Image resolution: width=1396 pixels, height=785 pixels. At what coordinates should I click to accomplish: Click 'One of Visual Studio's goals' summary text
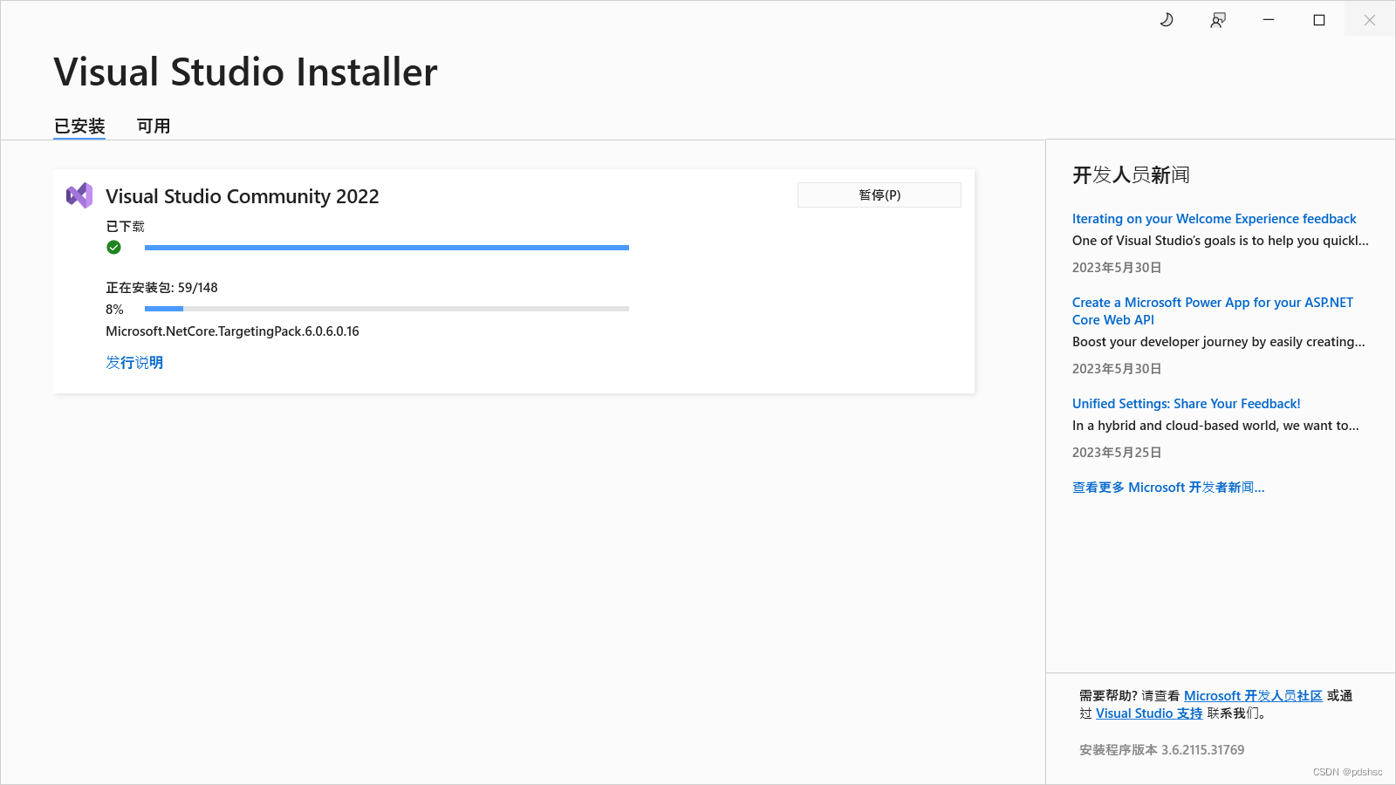[x=1221, y=241]
